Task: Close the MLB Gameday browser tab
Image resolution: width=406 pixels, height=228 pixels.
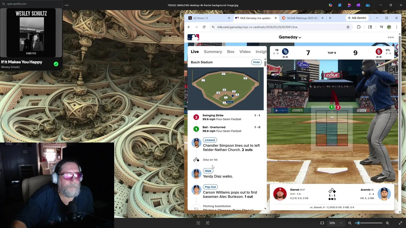Action: (x=276, y=18)
